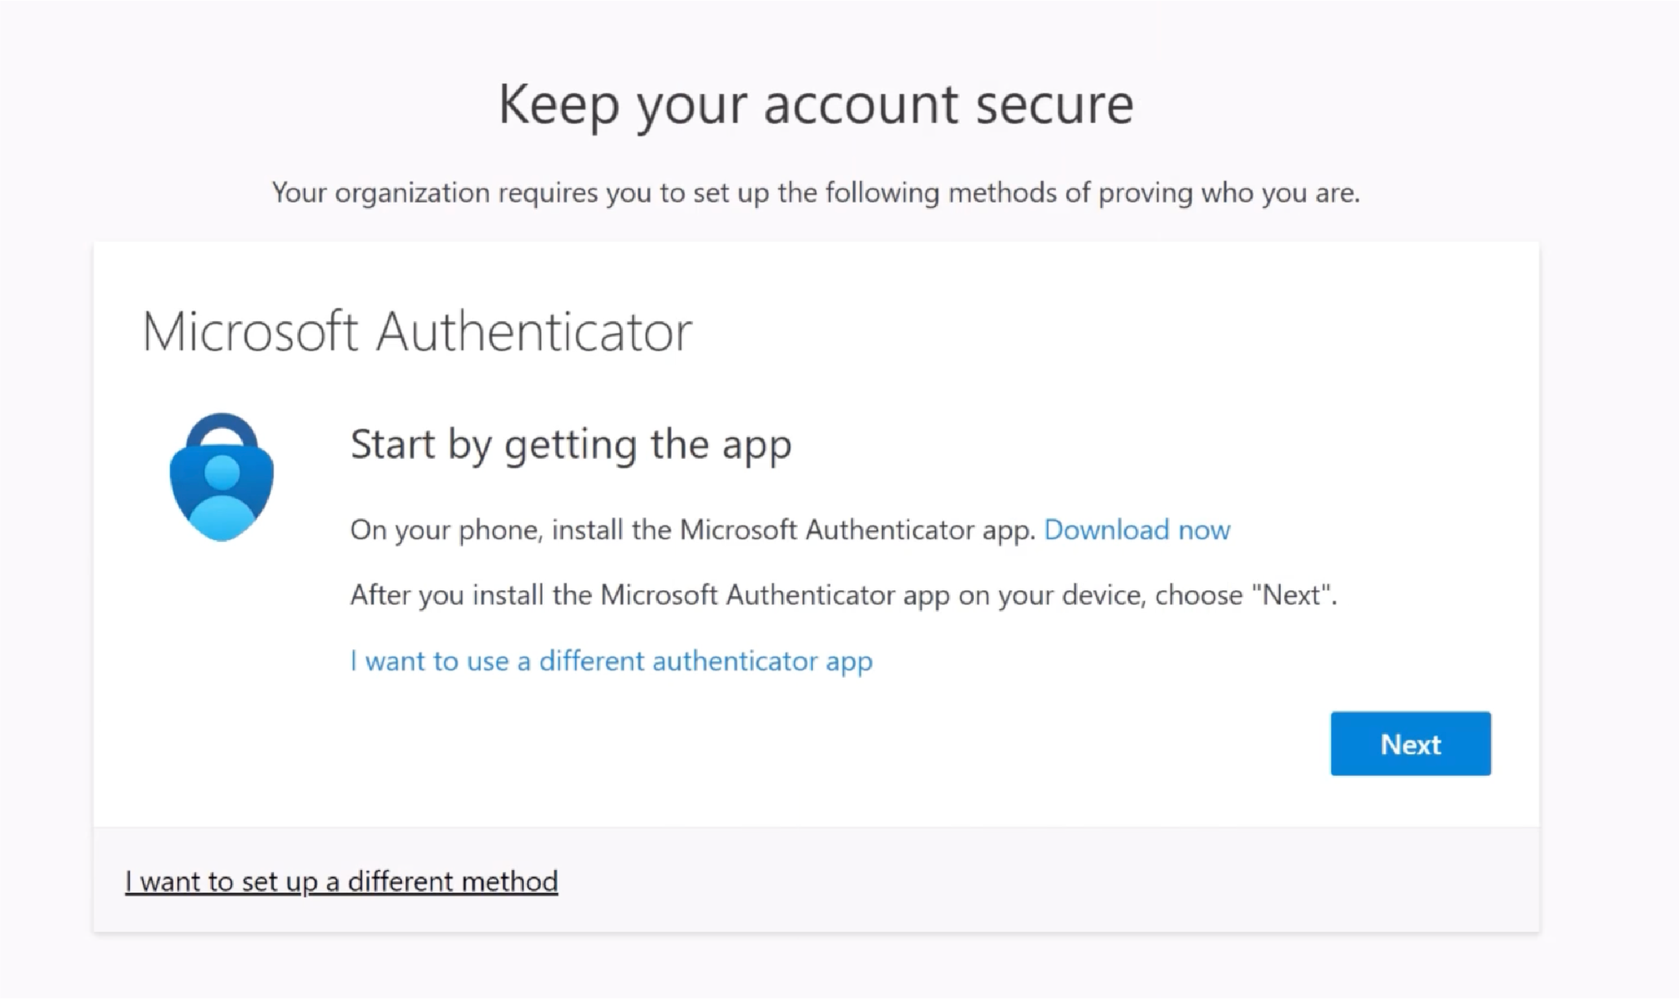The height and width of the screenshot is (999, 1680).
Task: Choose to use a different authenticator app
Action: [611, 661]
